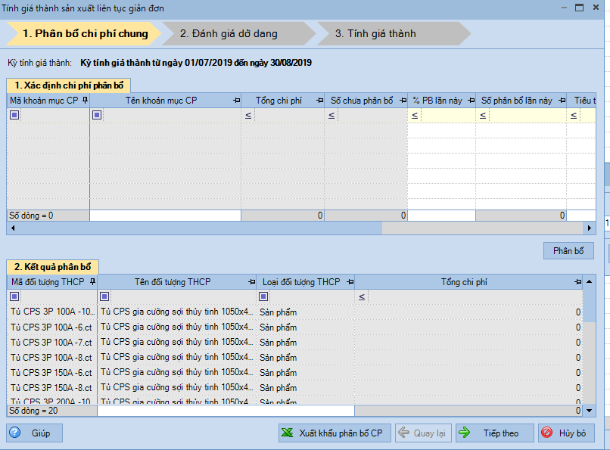Viewport: 610px width, 450px height.
Task: Open filter operator for Tên đối tượng THCP
Action: (x=104, y=296)
